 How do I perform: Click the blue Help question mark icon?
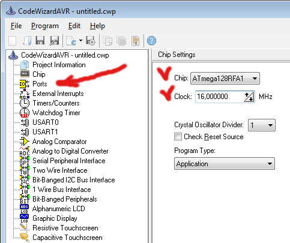click(151, 41)
